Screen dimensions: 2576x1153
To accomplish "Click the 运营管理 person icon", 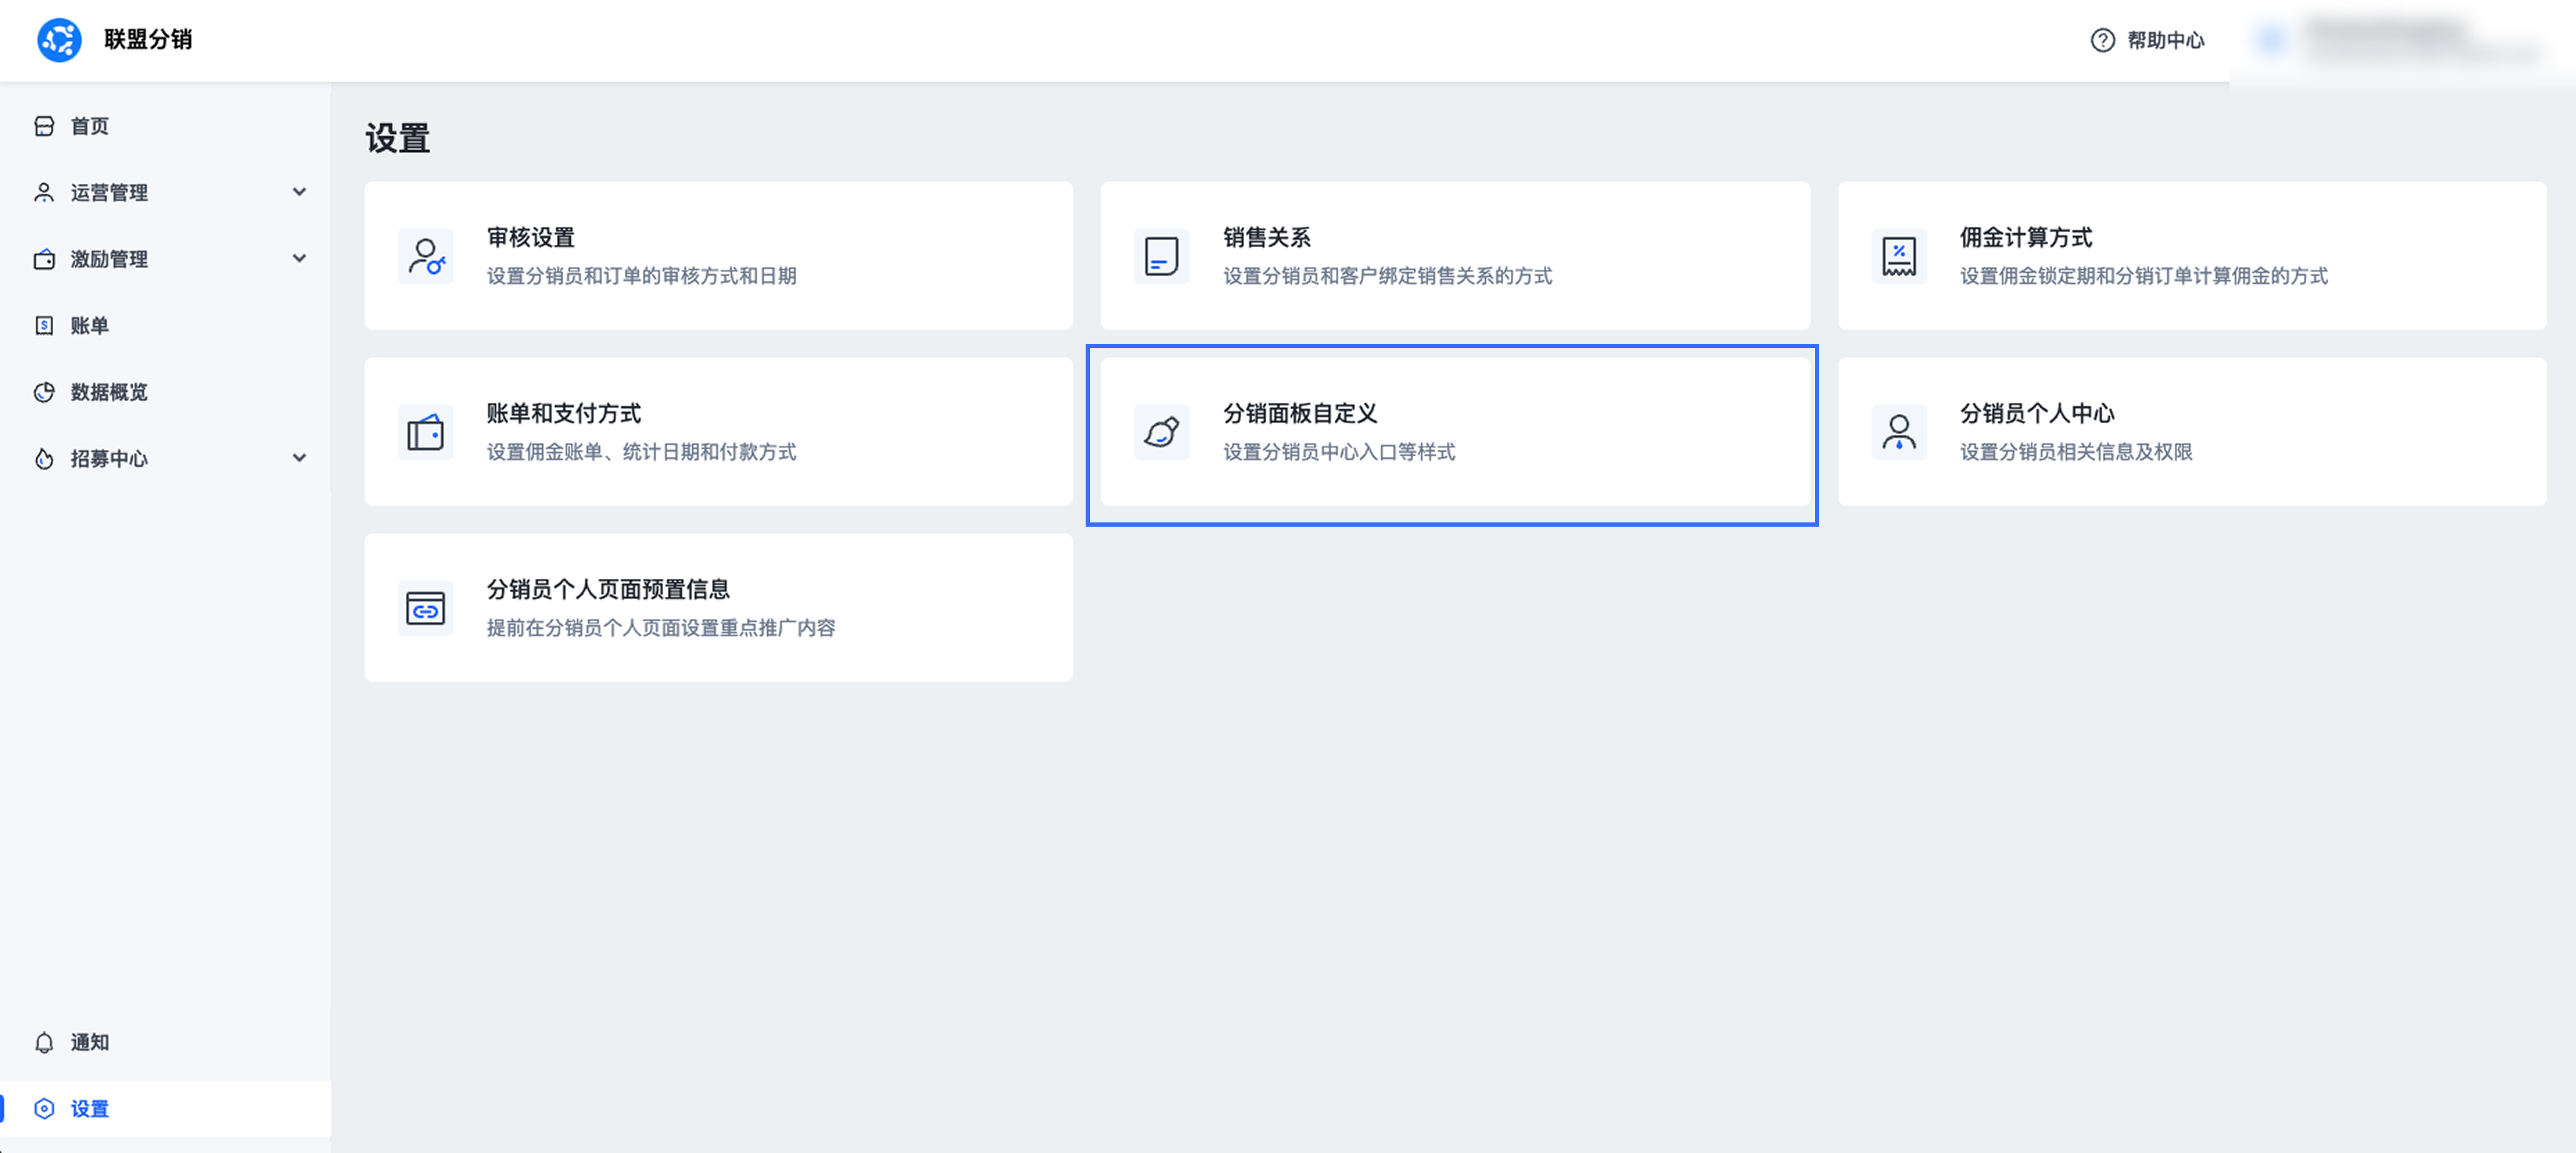I will (44, 193).
